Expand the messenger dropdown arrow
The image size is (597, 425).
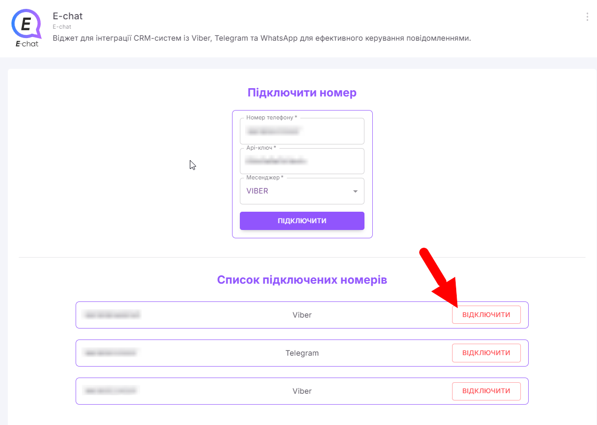point(355,191)
